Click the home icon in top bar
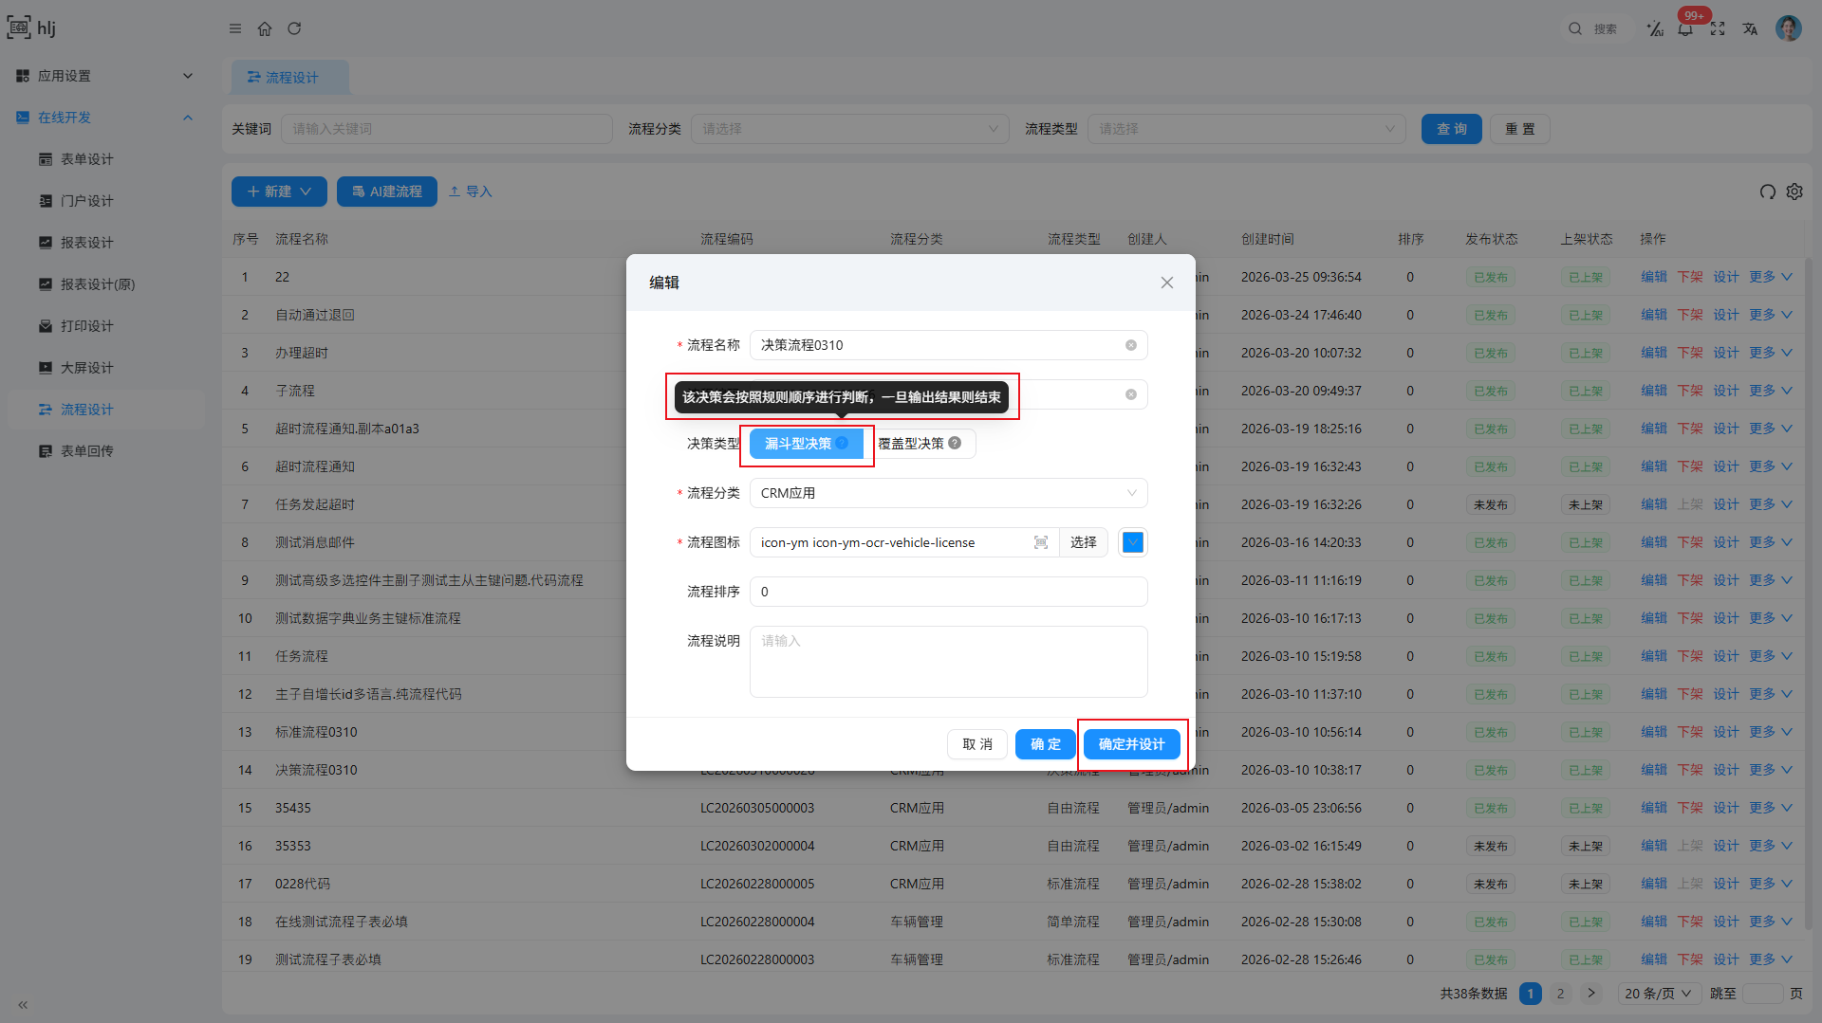 tap(265, 28)
